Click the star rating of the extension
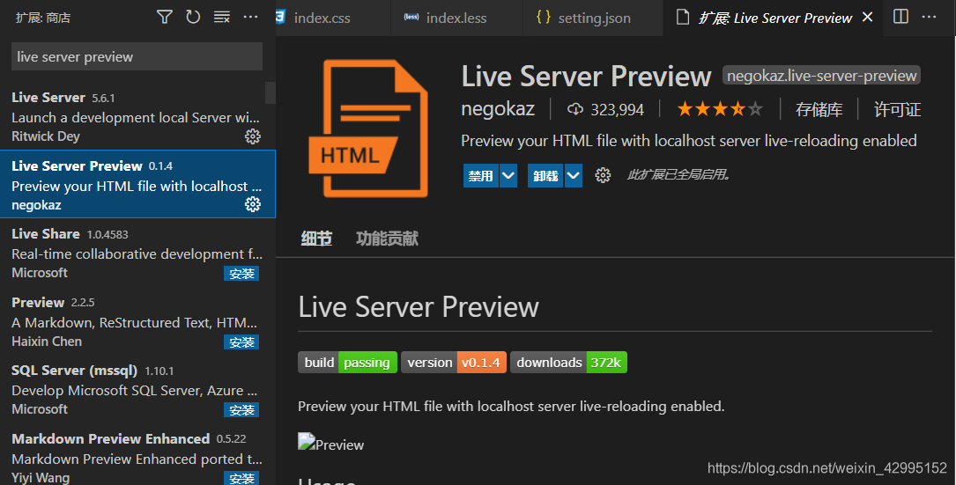 click(720, 110)
